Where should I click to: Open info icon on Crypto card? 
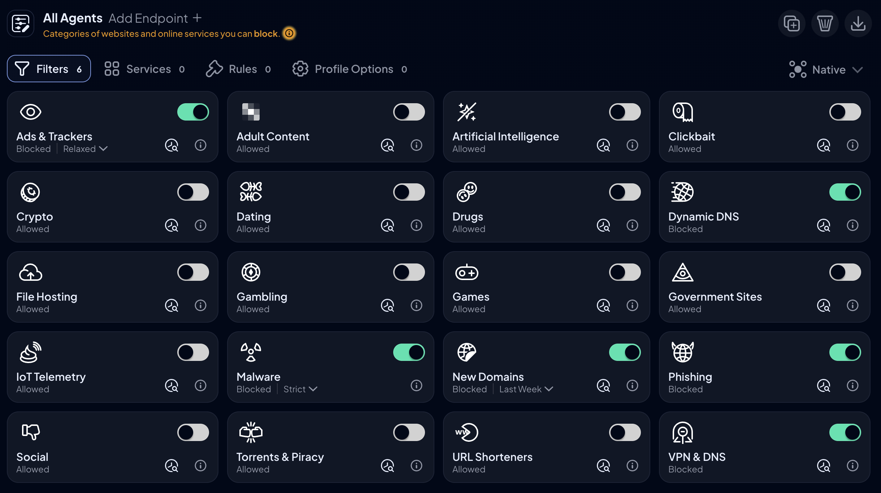200,225
